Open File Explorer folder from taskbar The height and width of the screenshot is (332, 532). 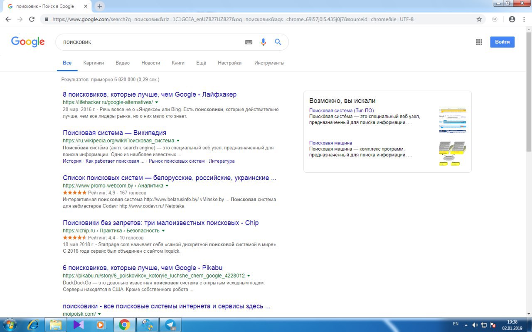pyautogui.click(x=56, y=325)
